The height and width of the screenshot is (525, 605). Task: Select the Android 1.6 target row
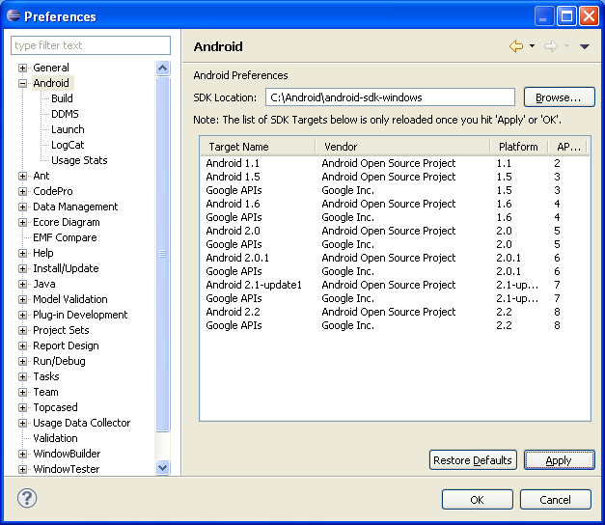click(395, 204)
